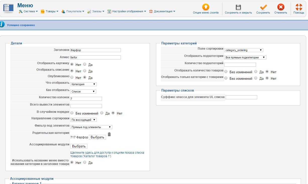This screenshot has width=308, height=184.
Task: Expand the 'Поле сортировки' category_ordering dropdown
Action: (x=243, y=50)
